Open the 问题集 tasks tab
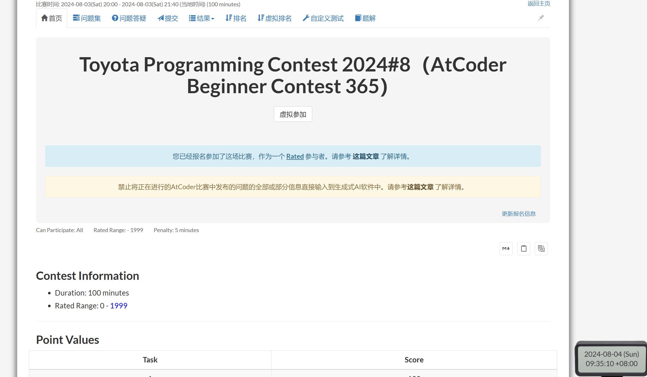This screenshot has width=647, height=377. pyautogui.click(x=87, y=19)
